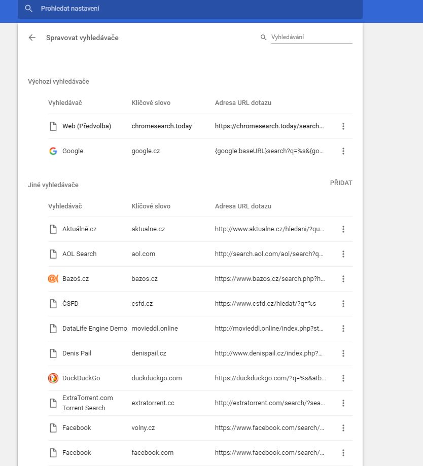Viewport: 423px width, 466px height.
Task: Click the page icon beside Denis Pail
Action: 53,353
